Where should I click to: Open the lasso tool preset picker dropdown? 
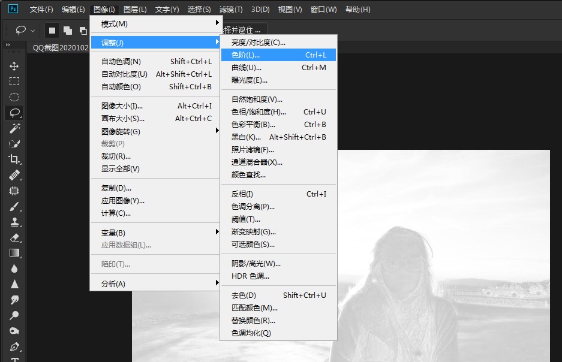tap(32, 31)
